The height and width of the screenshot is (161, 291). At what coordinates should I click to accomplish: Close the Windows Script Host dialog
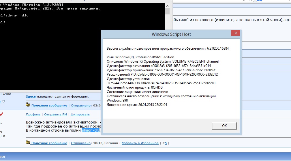(235, 34)
